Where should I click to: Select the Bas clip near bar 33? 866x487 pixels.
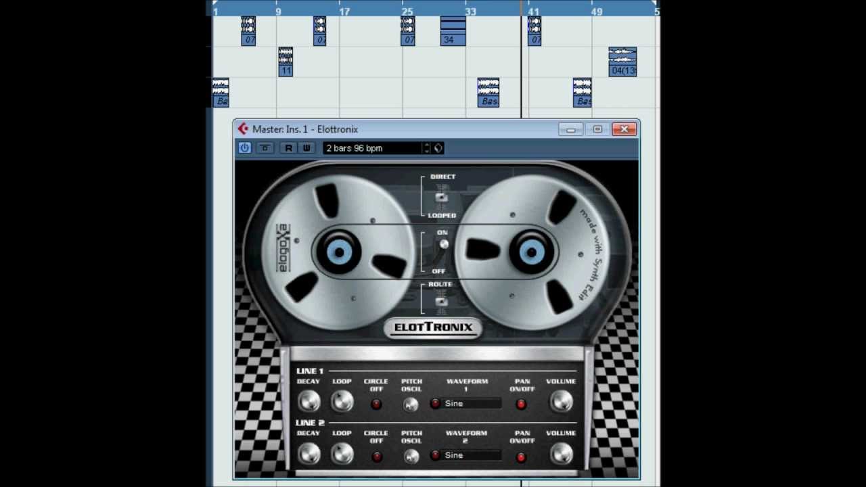(488, 93)
